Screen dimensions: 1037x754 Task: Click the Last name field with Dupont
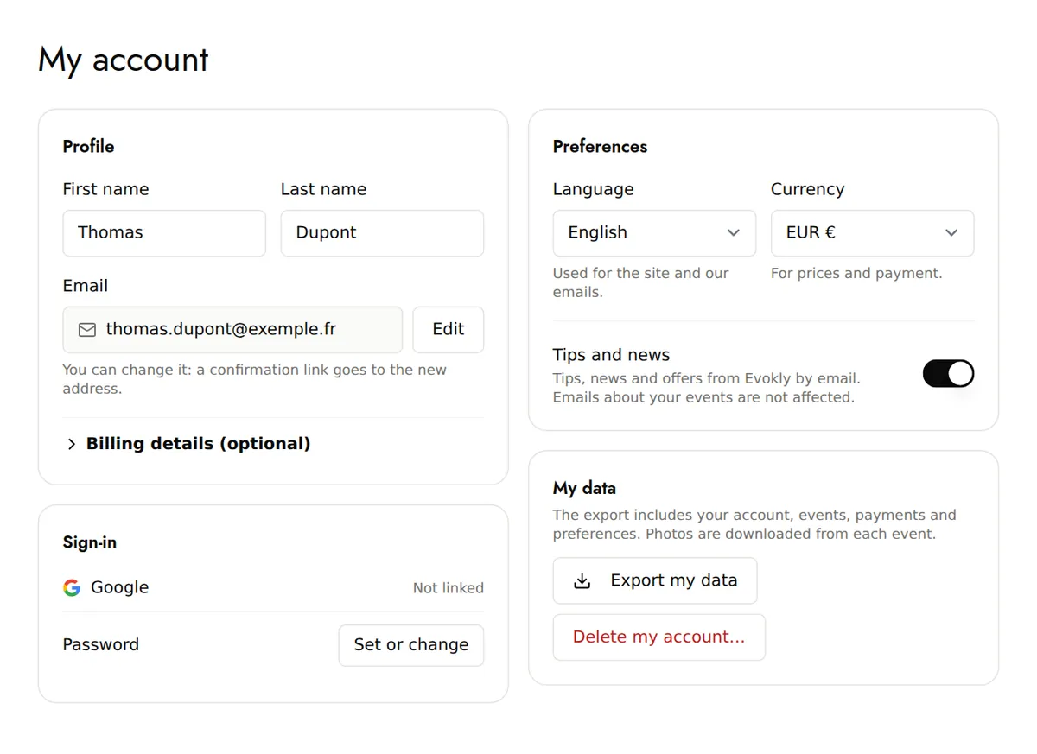coord(382,233)
